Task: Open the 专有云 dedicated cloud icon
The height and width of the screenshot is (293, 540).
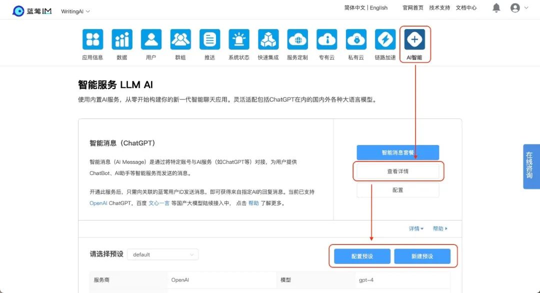Action: tap(327, 39)
